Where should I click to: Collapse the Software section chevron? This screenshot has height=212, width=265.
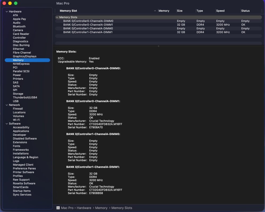[7, 124]
